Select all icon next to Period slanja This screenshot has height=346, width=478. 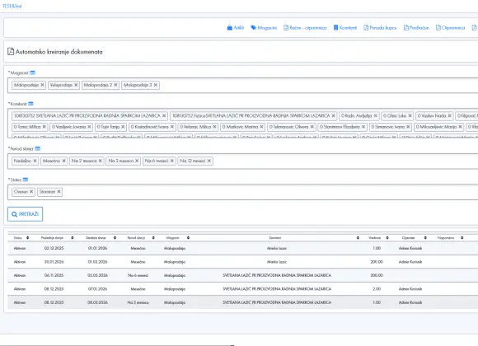37,149
